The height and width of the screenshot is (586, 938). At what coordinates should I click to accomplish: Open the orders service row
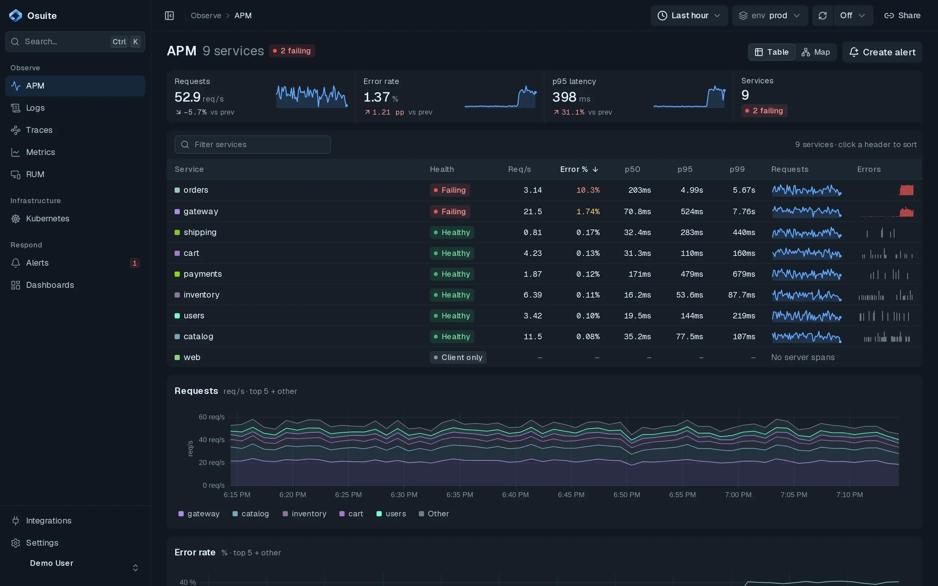point(544,190)
